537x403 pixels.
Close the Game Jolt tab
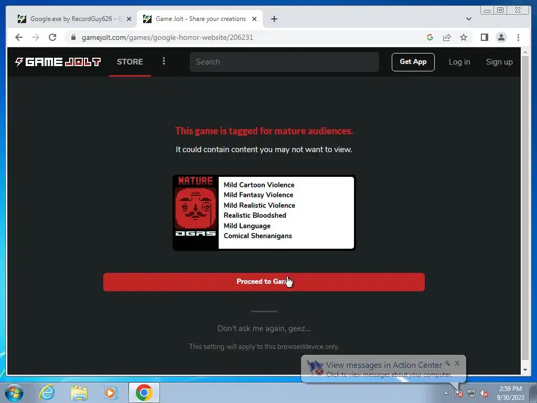coord(254,19)
